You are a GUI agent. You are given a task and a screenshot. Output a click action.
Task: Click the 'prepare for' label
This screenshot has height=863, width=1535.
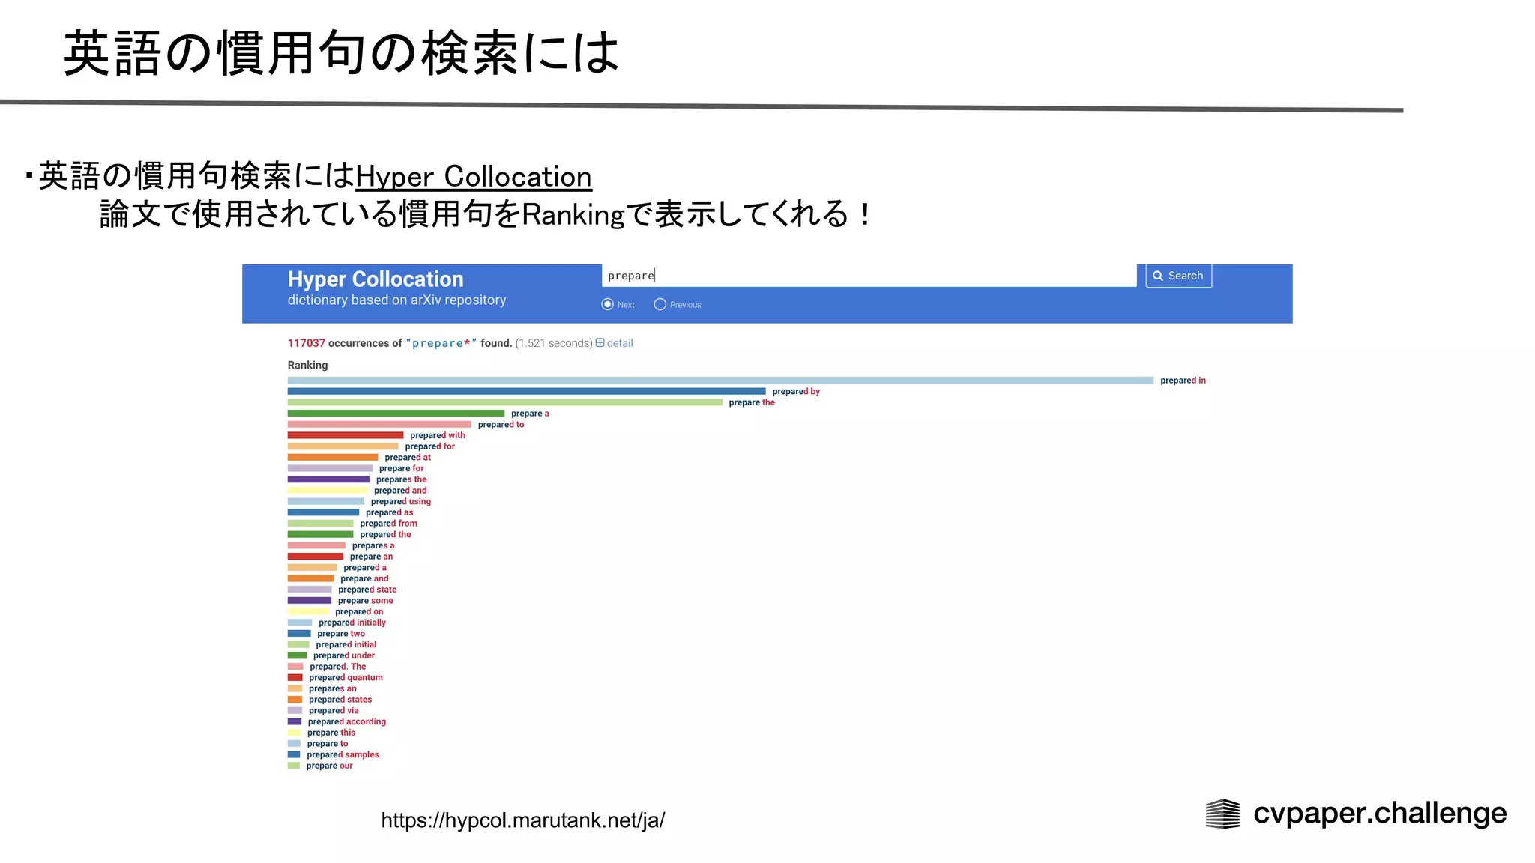coord(401,469)
